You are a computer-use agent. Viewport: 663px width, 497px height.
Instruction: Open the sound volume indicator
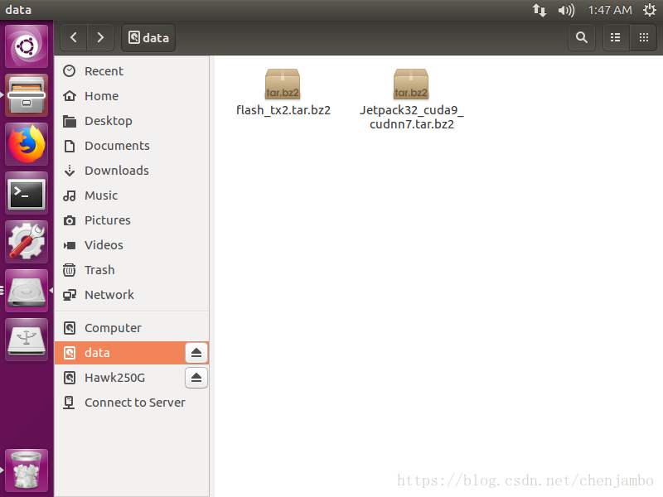pyautogui.click(x=566, y=10)
